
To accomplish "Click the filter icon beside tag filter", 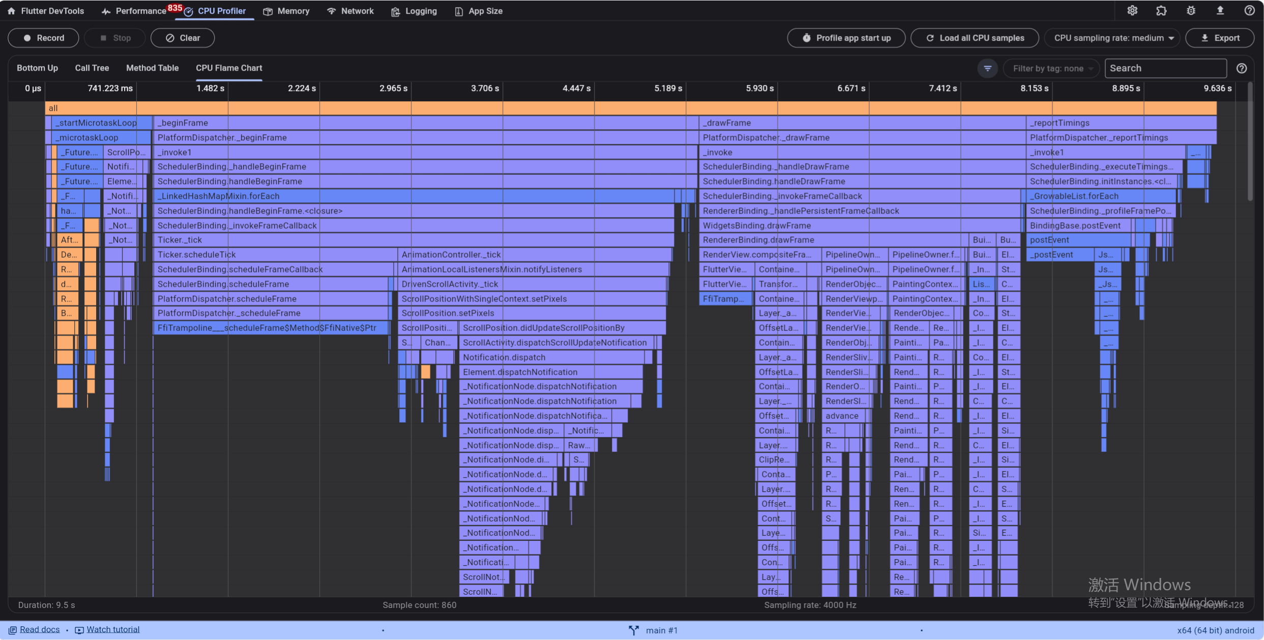I will coord(987,68).
